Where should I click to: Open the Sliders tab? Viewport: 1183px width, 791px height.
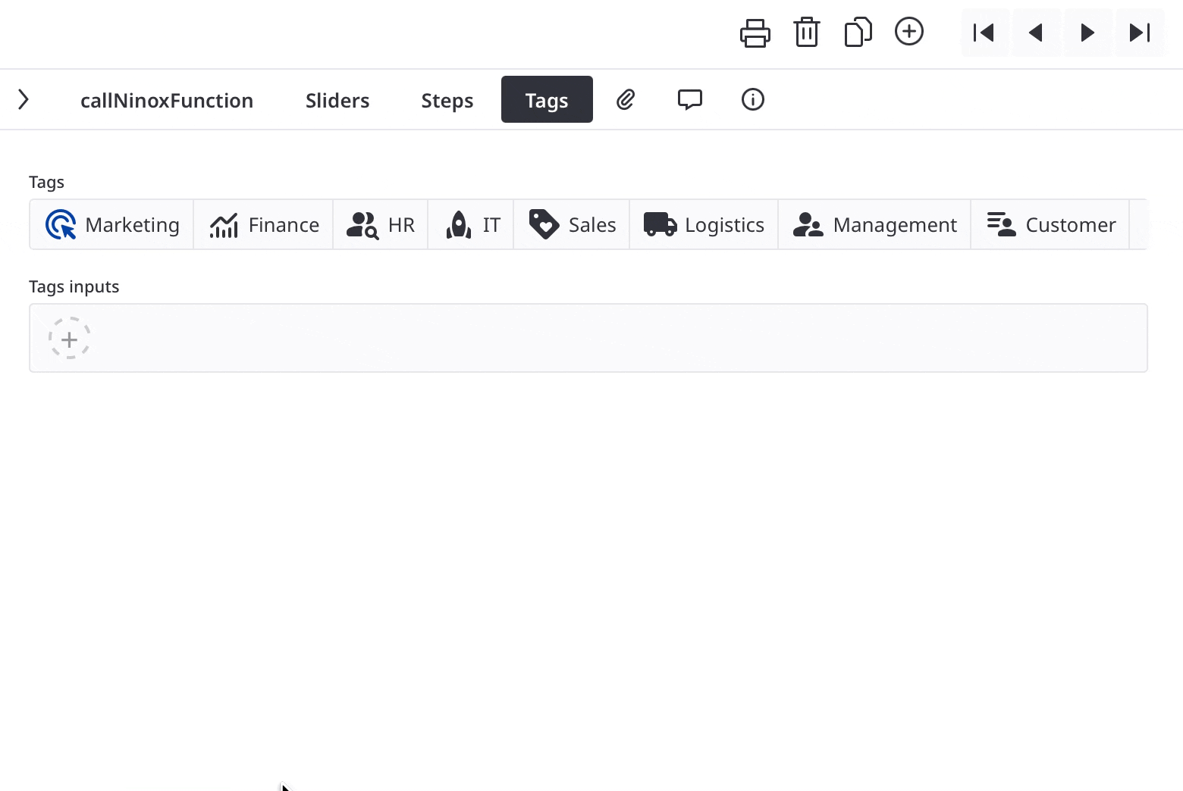[337, 100]
